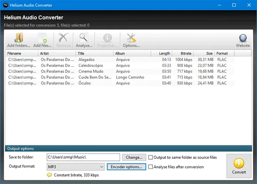Click the 717 kbps bitrate cell
Viewport: 257px width, 184px height.
click(x=185, y=71)
